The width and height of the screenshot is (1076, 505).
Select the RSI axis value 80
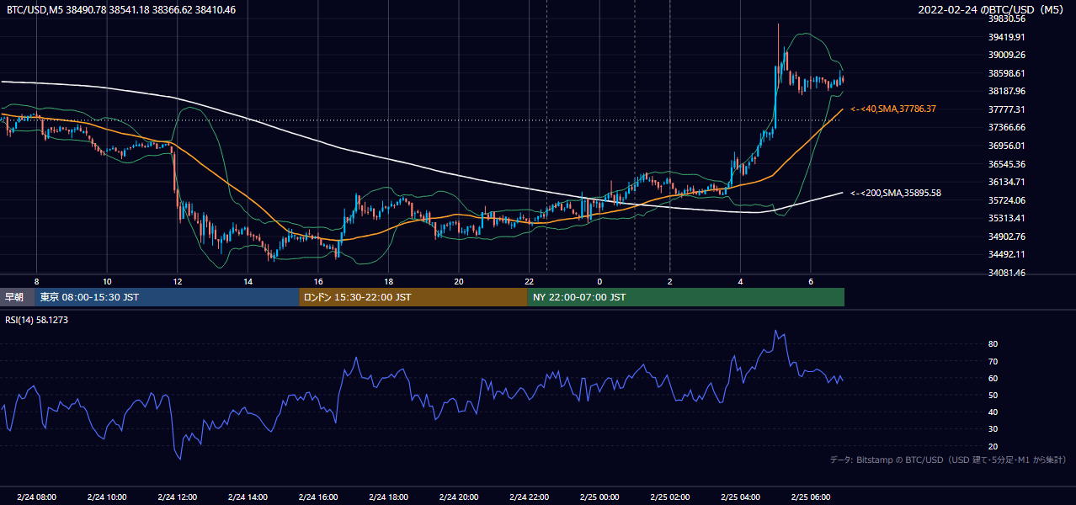993,344
